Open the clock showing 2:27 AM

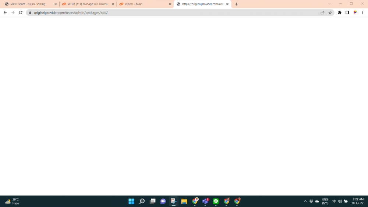tap(357, 201)
